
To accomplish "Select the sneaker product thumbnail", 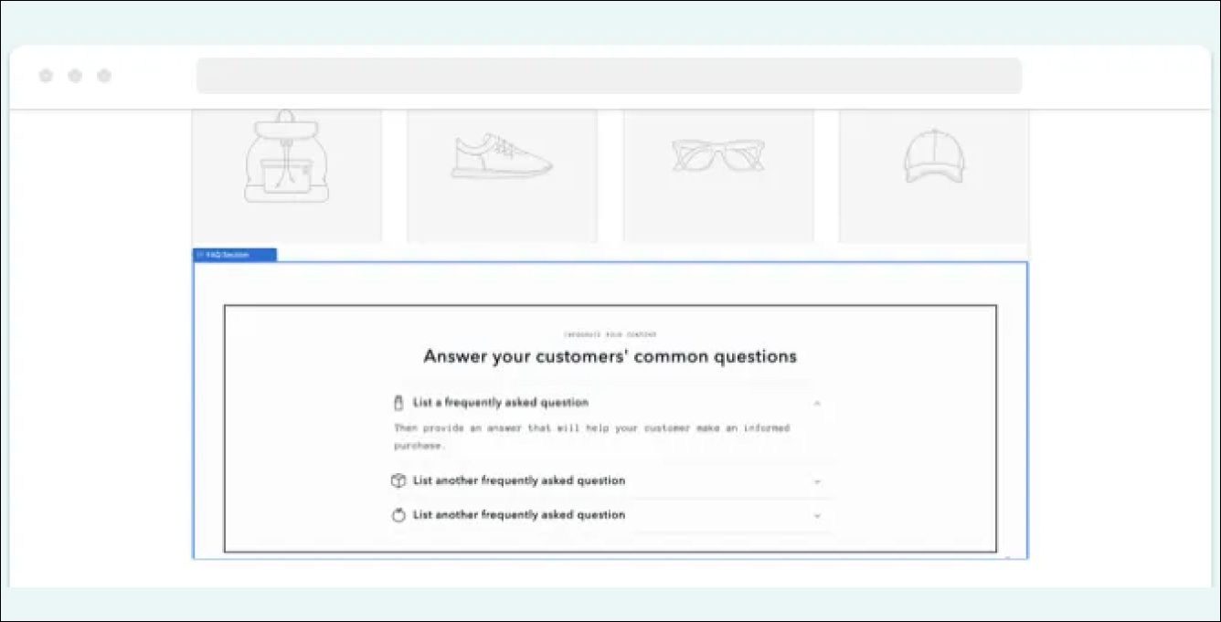I will (x=502, y=175).
